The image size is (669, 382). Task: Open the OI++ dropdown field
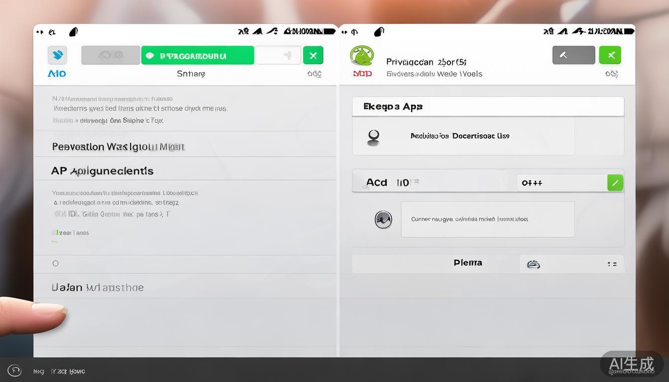tap(561, 183)
